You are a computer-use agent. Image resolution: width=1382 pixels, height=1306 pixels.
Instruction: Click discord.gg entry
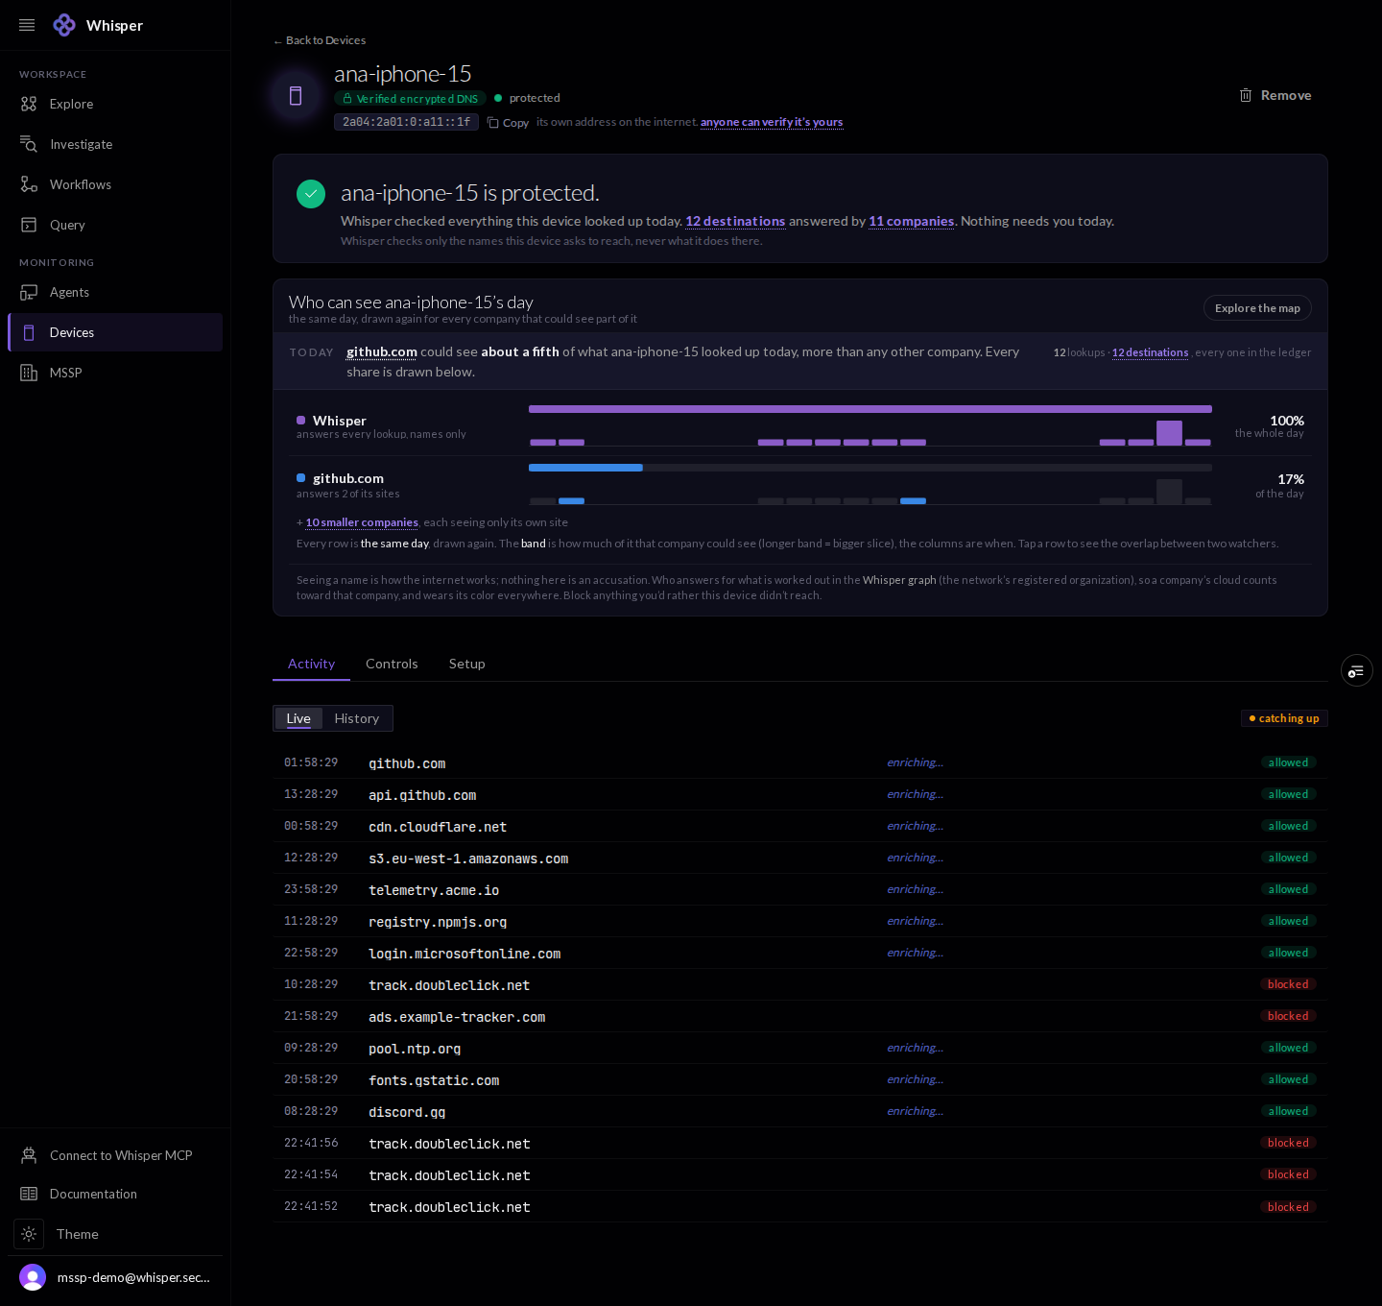(x=407, y=1112)
